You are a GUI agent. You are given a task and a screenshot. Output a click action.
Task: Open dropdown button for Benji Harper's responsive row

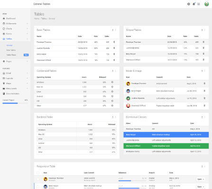tap(201, 187)
